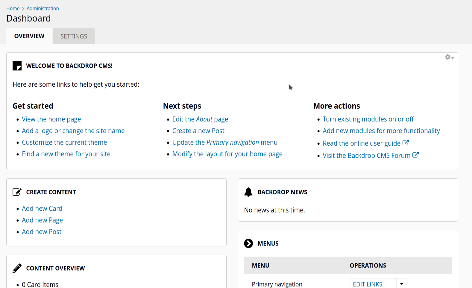Image resolution: width=472 pixels, height=288 pixels.
Task: Open Administration breadcrumb link
Action: click(43, 8)
